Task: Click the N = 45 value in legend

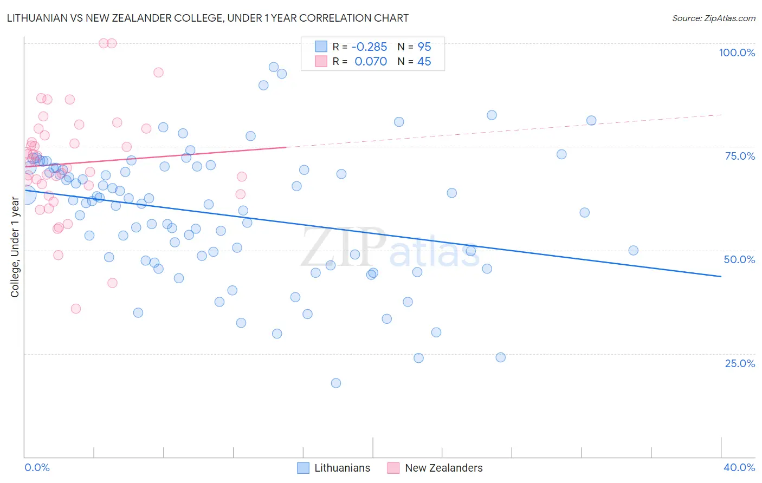Action: pyautogui.click(x=415, y=61)
